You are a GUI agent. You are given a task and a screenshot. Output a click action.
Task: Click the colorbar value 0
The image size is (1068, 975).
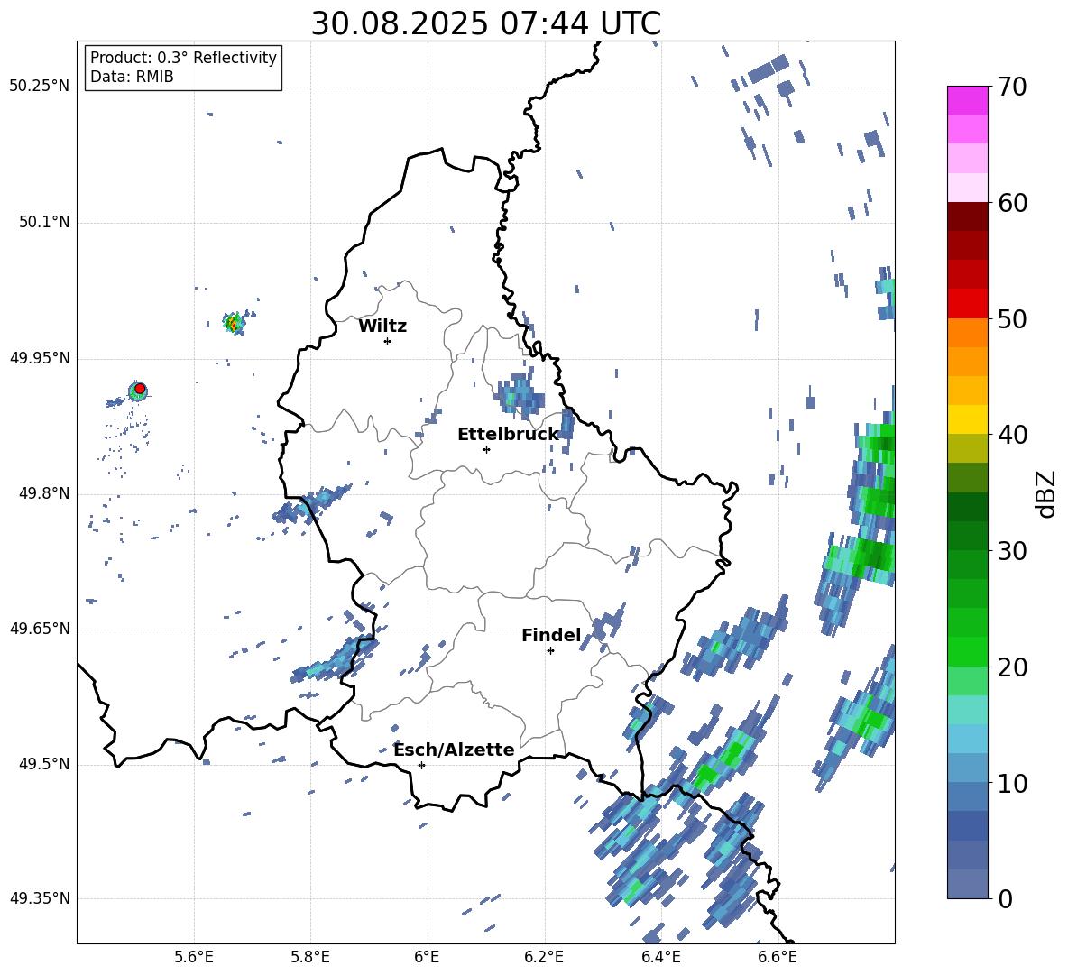click(1004, 898)
